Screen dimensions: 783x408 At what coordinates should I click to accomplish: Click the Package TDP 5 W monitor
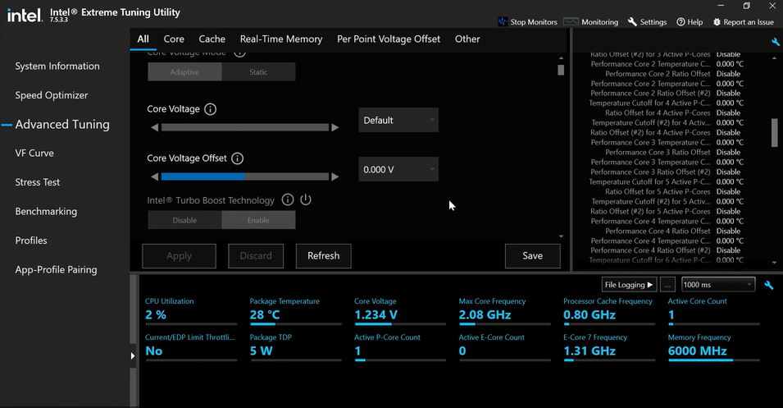click(x=294, y=346)
